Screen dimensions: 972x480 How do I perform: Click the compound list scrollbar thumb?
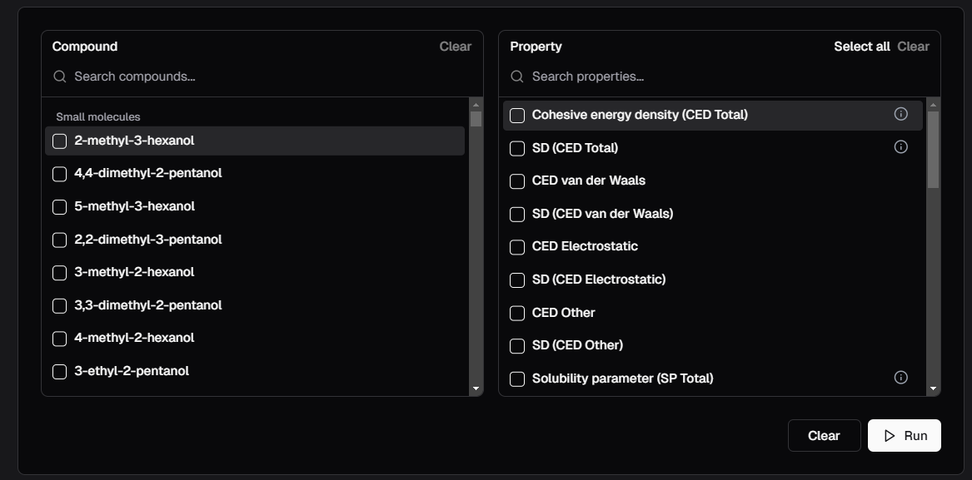tap(476, 119)
